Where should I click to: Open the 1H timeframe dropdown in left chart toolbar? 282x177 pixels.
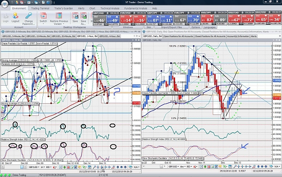(43, 167)
